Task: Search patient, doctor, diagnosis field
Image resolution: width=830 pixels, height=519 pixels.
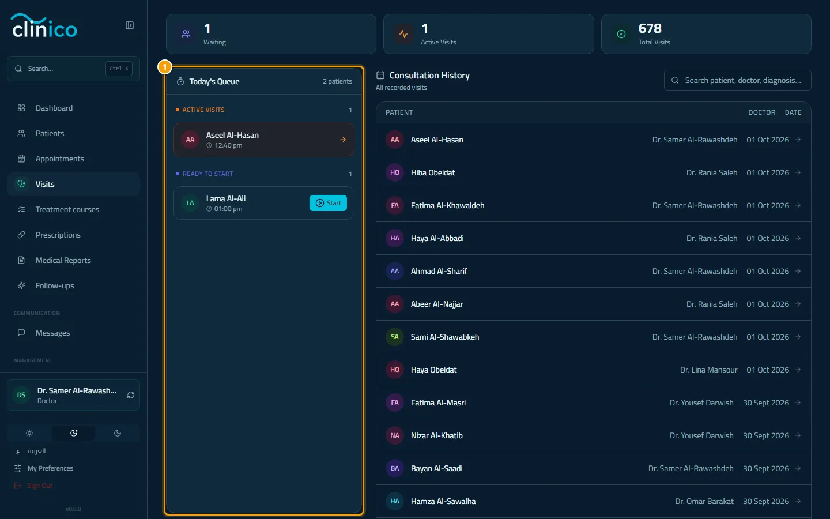Action: (737, 80)
